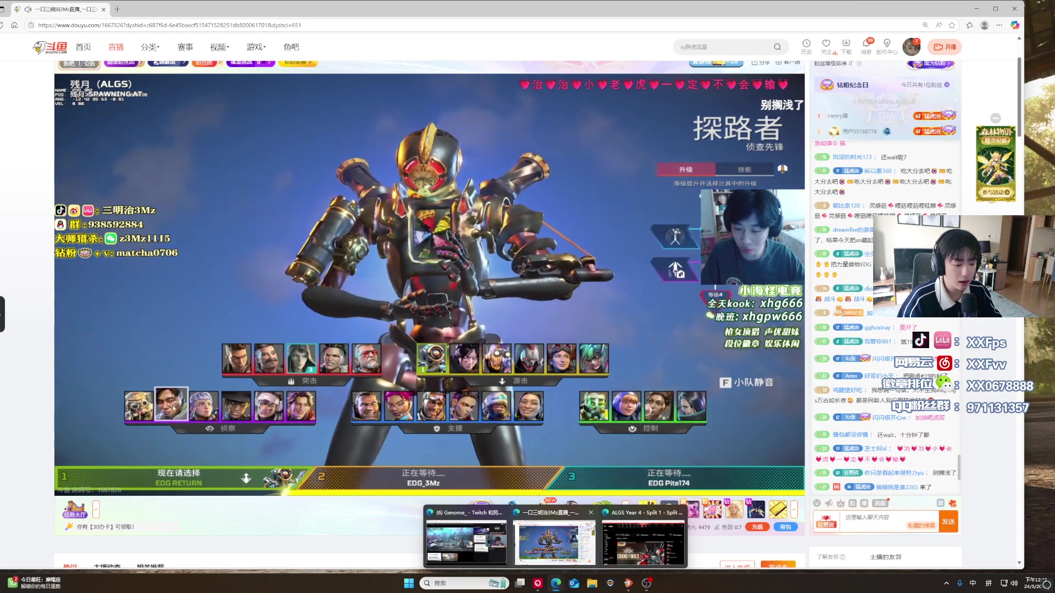Click the 成为钻粉 button
Viewport: 1055px width, 593px height.
pos(930,64)
